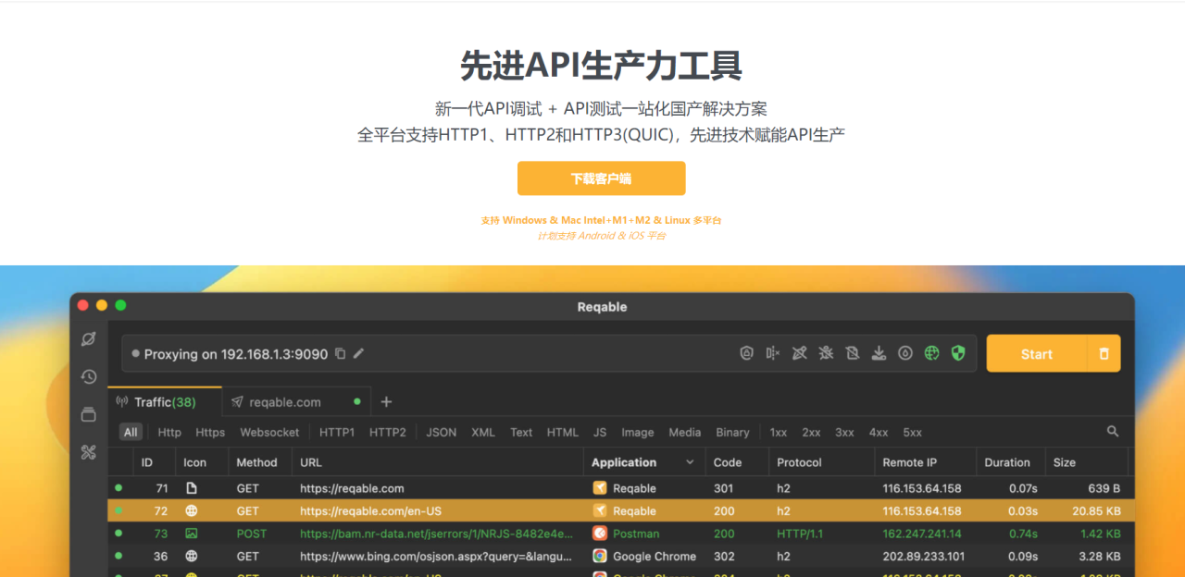This screenshot has height=577, width=1185.
Task: Add a new tab with plus button
Action: click(x=387, y=402)
